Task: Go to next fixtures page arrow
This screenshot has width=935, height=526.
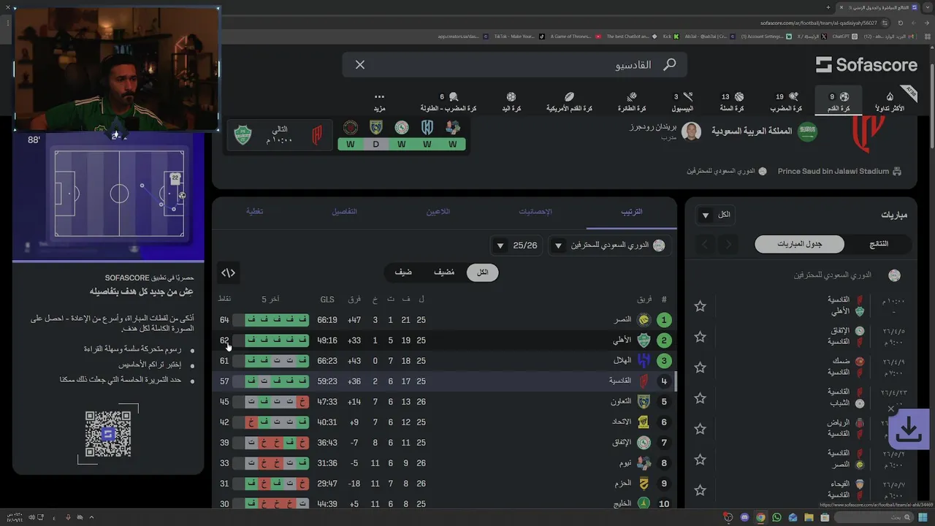Action: (705, 244)
